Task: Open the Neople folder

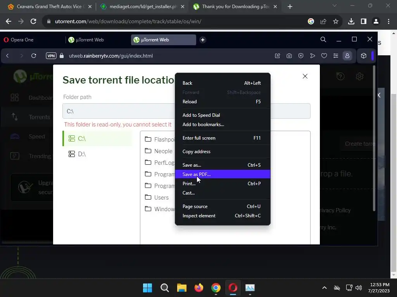Action: (159, 151)
